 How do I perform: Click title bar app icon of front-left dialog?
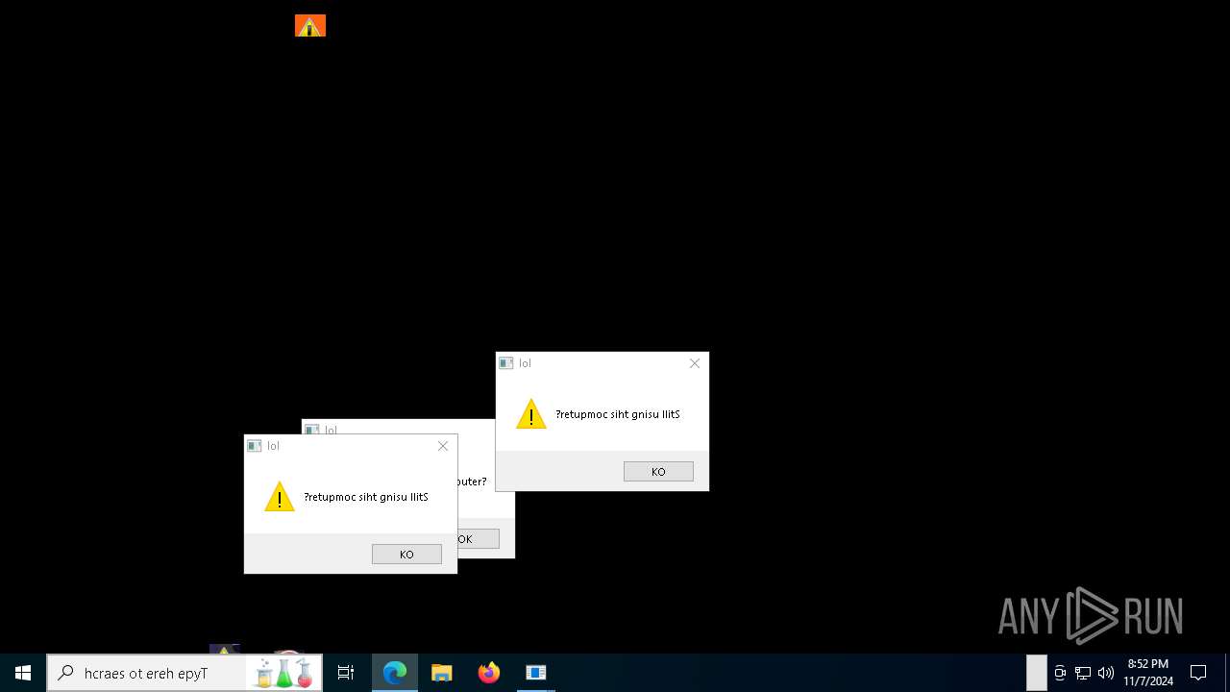(x=255, y=446)
